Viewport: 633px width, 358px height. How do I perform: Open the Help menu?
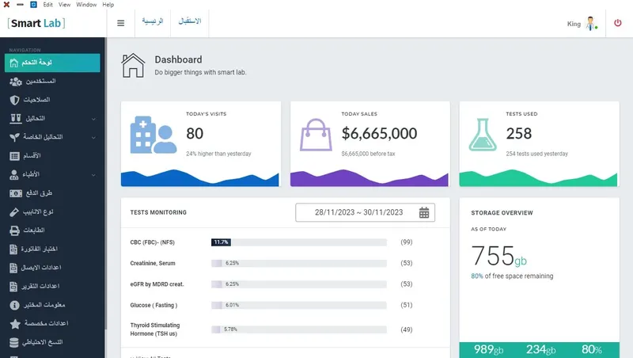[108, 5]
